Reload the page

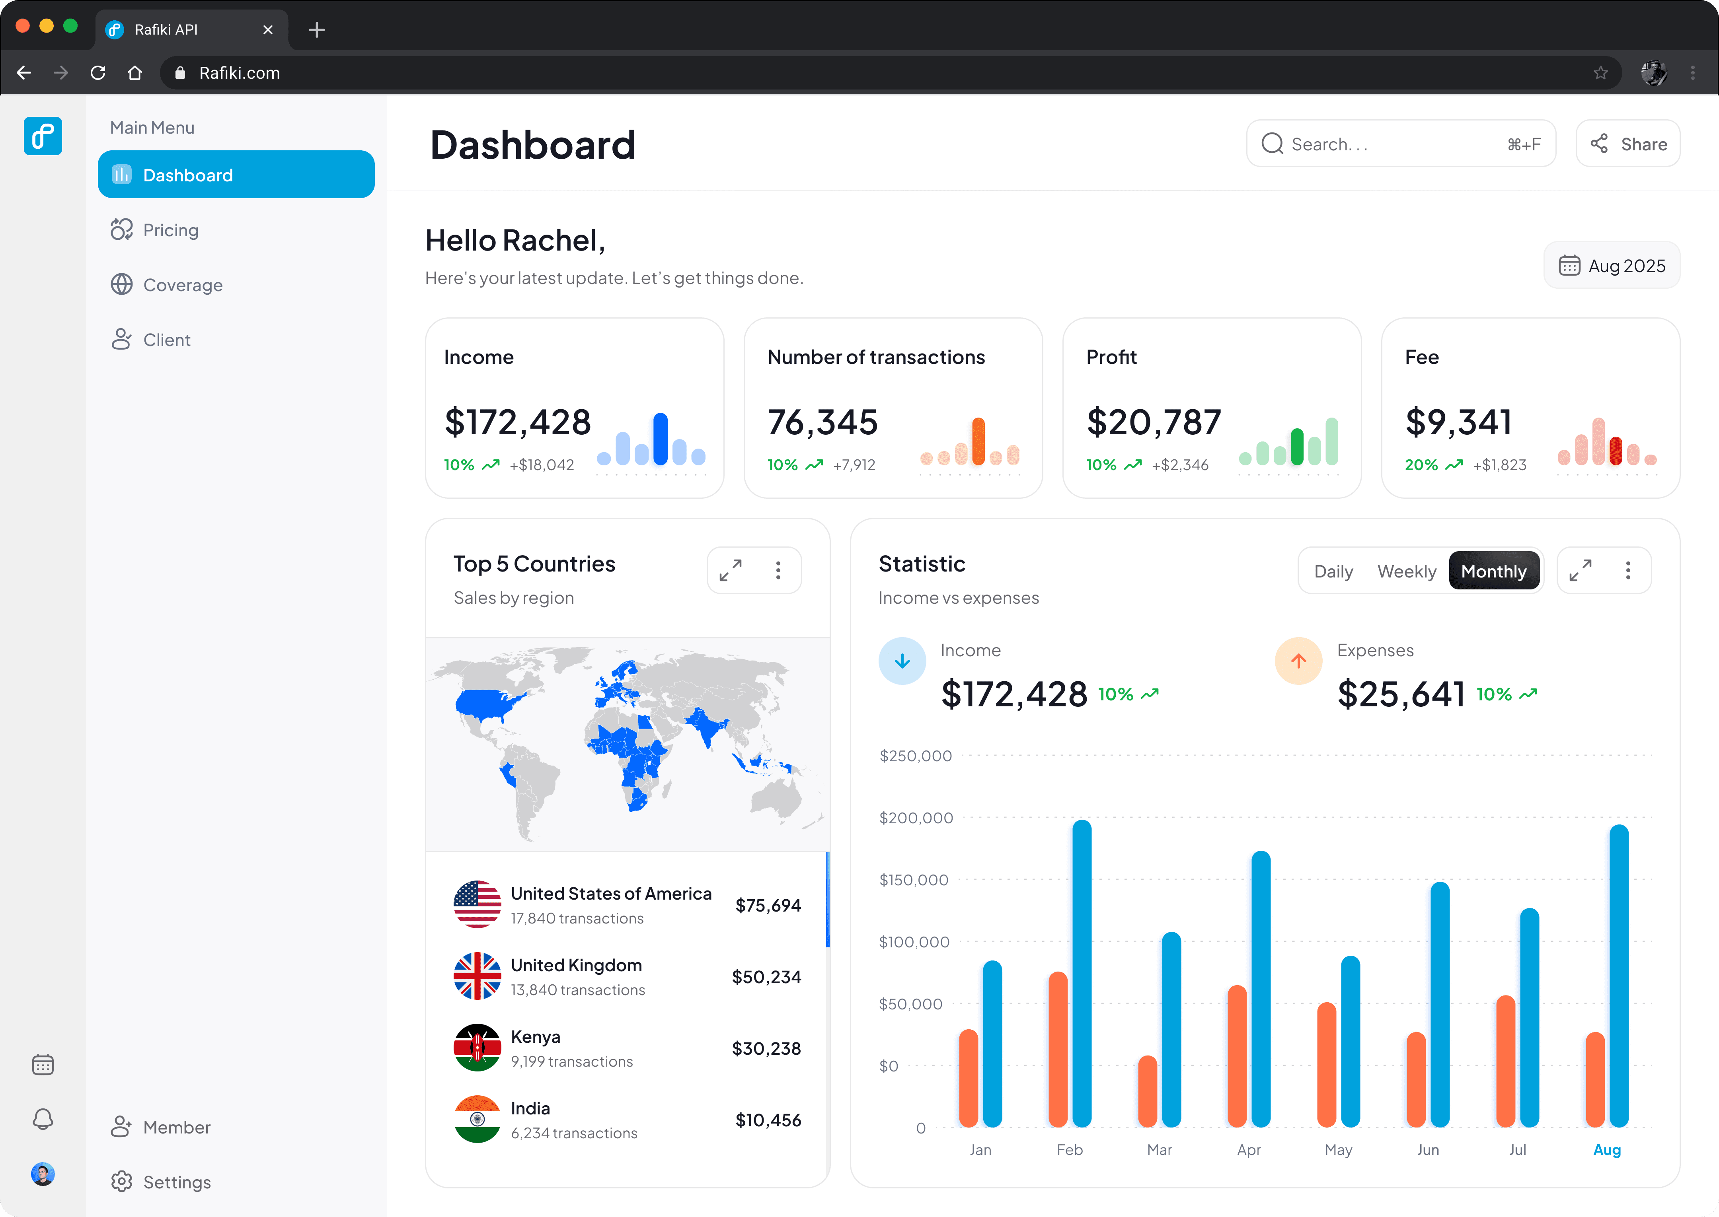97,73
